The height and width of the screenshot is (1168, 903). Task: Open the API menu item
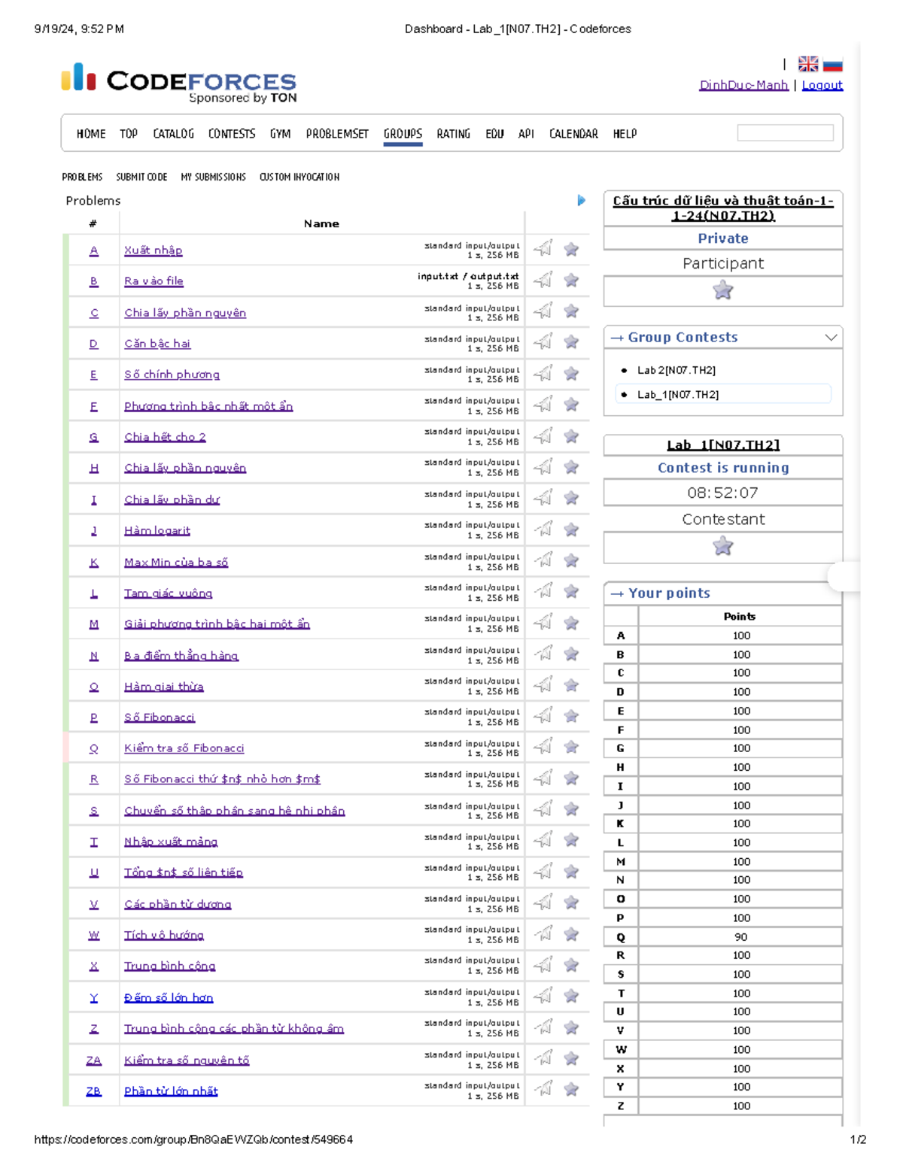click(x=526, y=134)
